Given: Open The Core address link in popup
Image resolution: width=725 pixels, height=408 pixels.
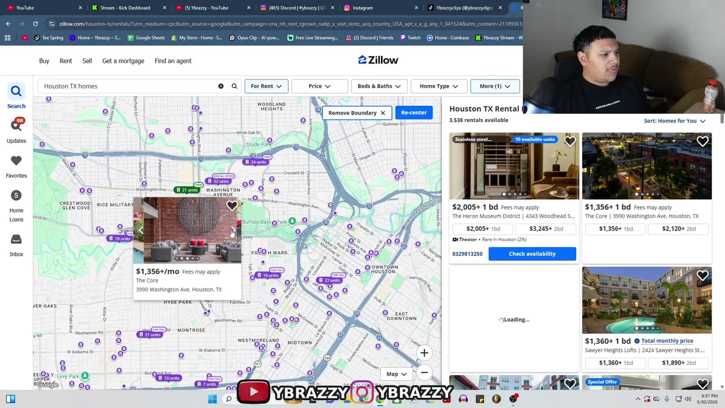Looking at the screenshot, I should click(179, 290).
